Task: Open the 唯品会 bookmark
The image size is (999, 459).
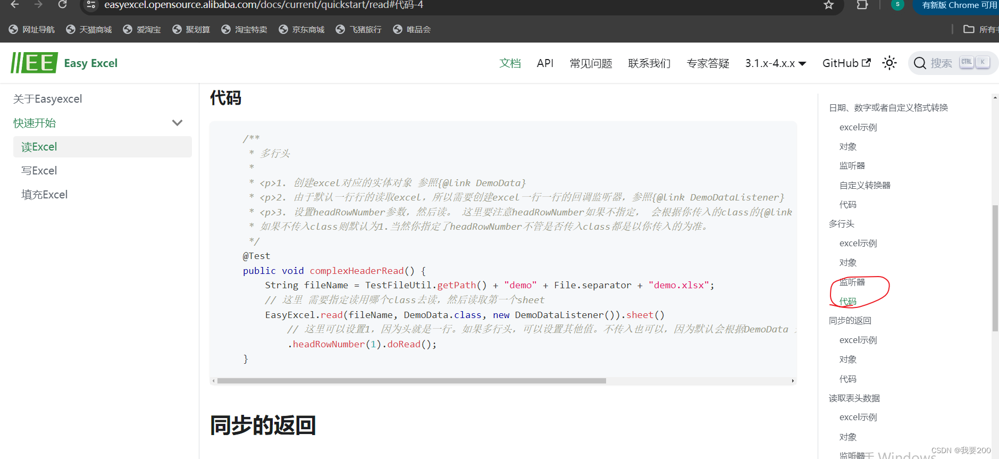Action: [x=412, y=29]
